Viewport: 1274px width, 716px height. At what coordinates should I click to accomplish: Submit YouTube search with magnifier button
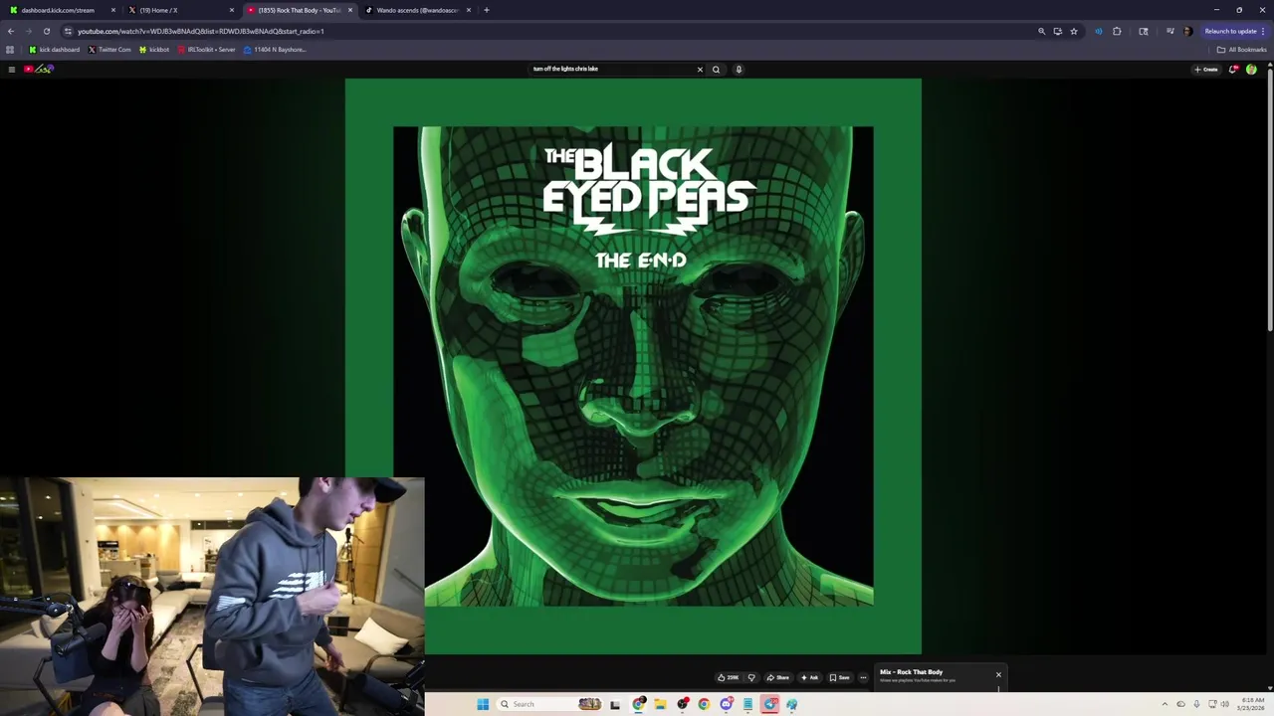tap(716, 70)
